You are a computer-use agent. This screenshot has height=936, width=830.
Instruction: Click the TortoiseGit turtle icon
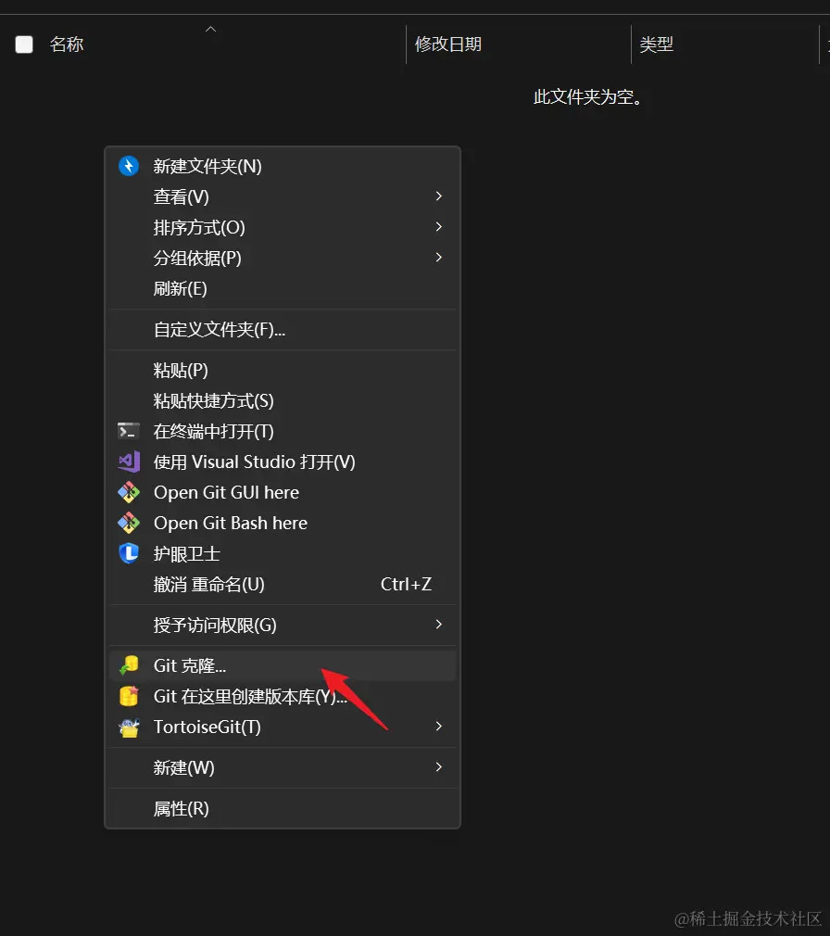click(129, 727)
